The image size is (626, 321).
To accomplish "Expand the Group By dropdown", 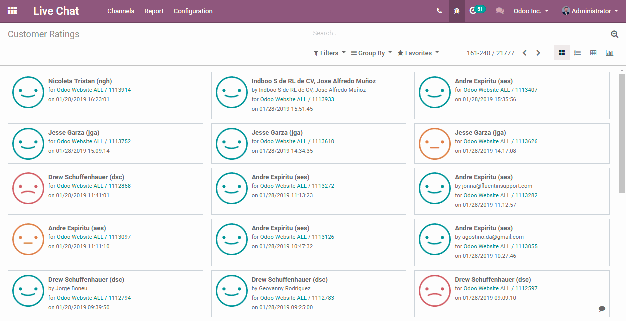I will click(x=371, y=53).
